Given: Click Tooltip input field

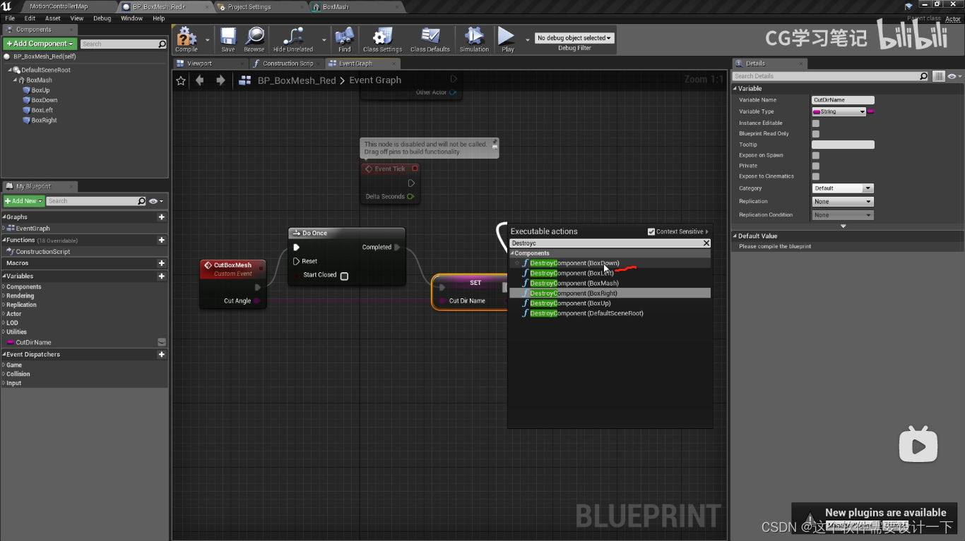Looking at the screenshot, I should [843, 145].
